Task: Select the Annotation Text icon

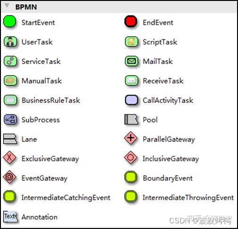Action: (10, 217)
